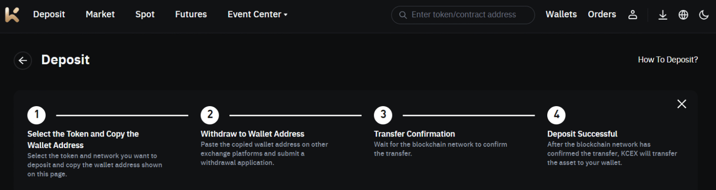This screenshot has width=716, height=190.
Task: Expand the Event Center dropdown
Action: click(x=257, y=14)
